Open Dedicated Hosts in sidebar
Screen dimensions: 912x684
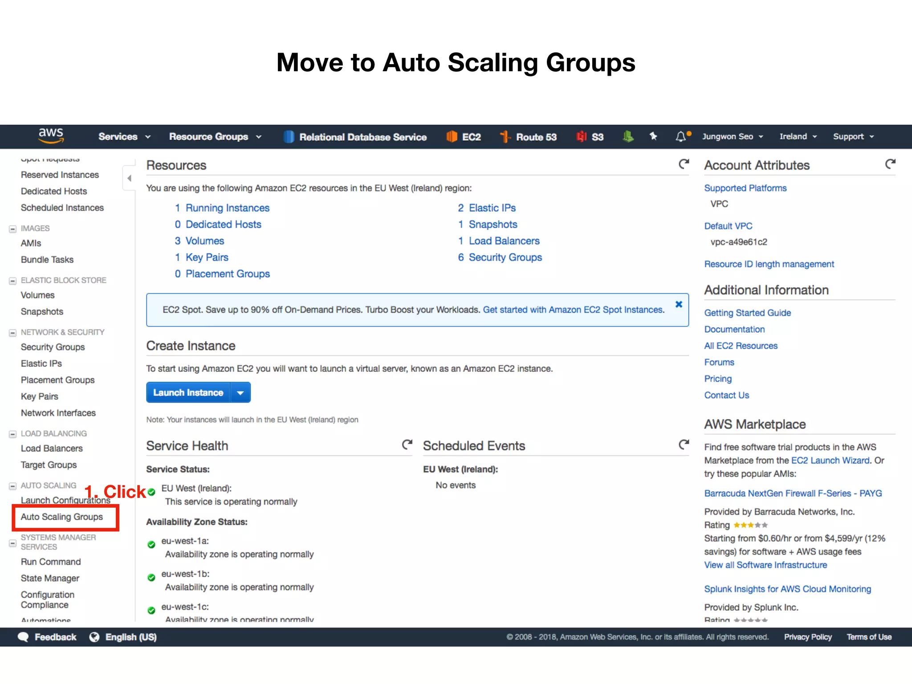pos(54,191)
